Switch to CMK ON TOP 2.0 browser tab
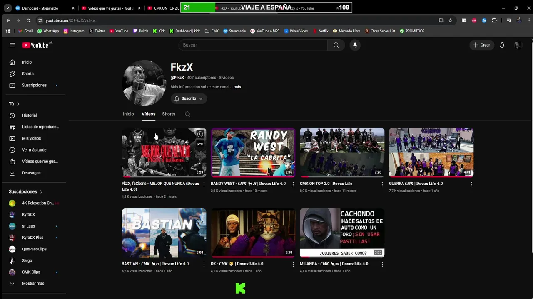 pyautogui.click(x=163, y=8)
